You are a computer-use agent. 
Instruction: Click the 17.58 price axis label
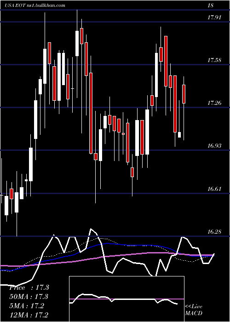click(214, 60)
